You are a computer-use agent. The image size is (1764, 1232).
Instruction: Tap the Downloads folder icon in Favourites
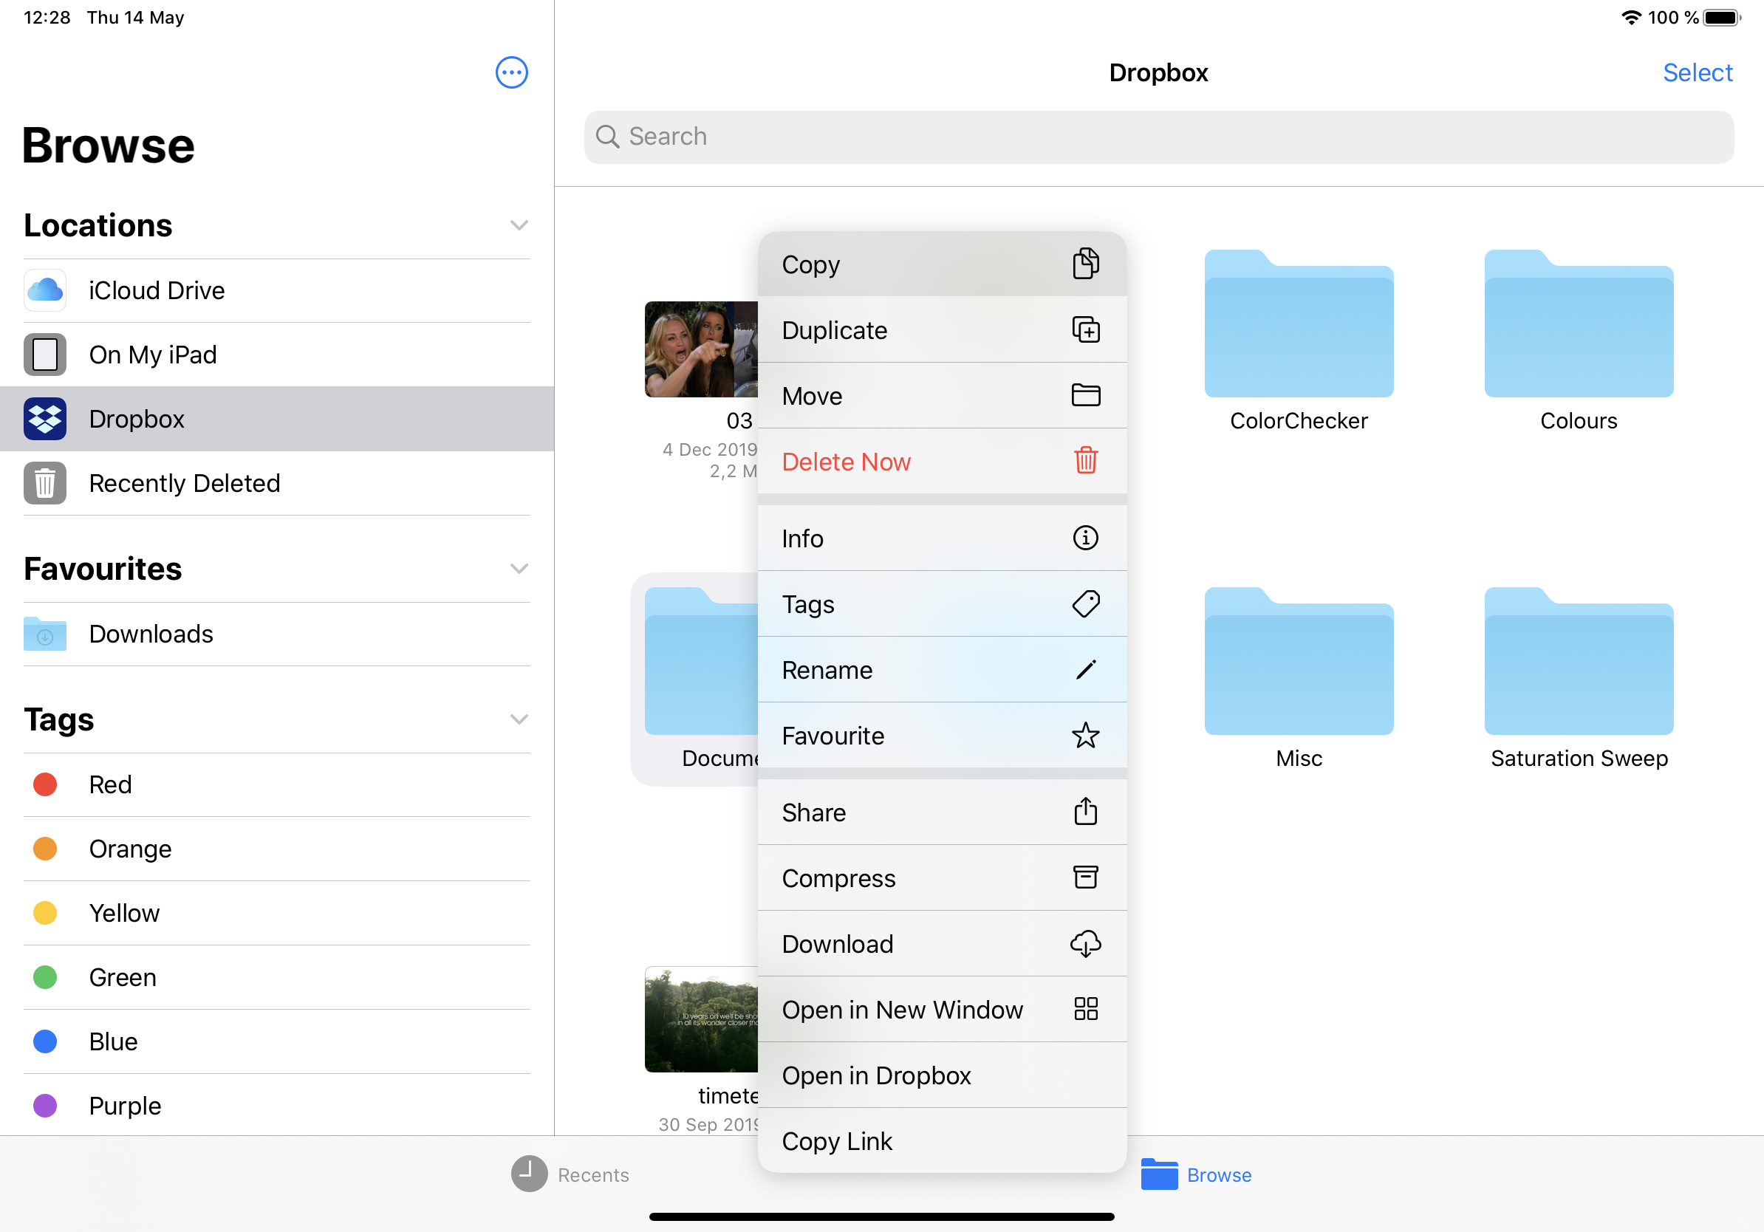pos(45,634)
